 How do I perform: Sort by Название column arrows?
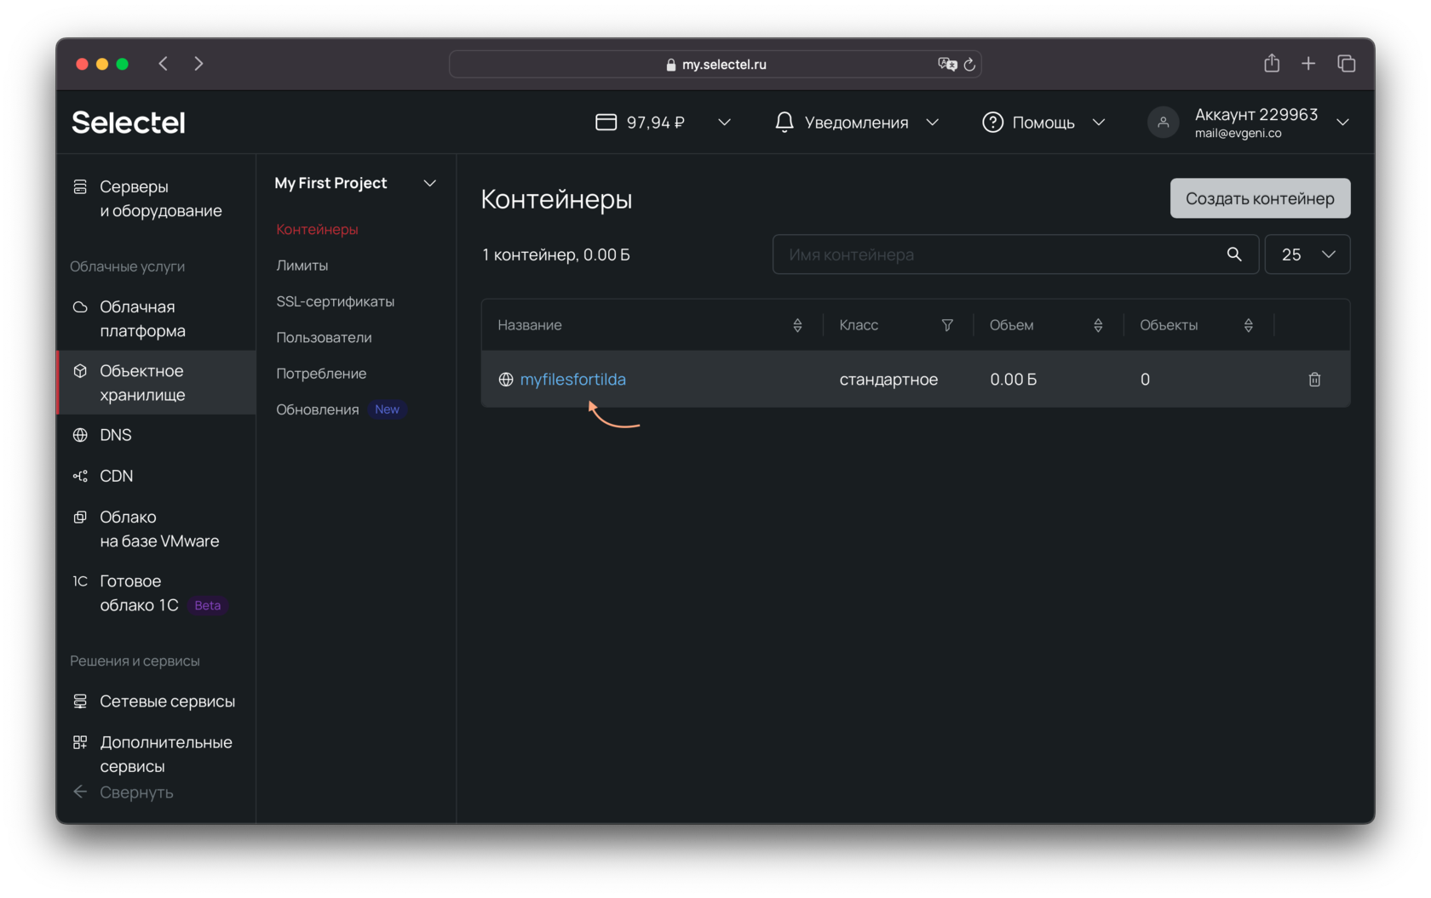pyautogui.click(x=797, y=325)
